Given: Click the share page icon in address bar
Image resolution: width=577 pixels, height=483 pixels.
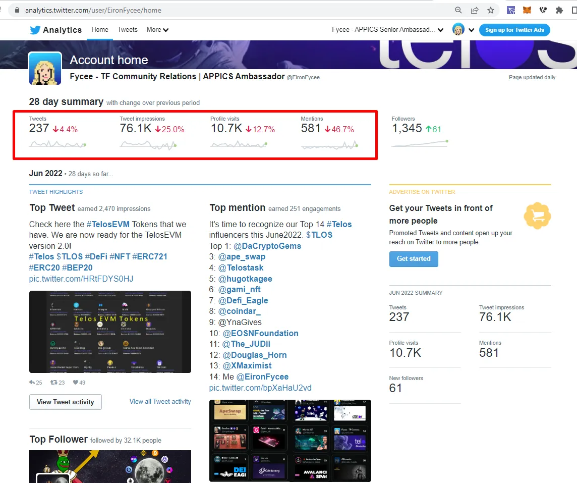Looking at the screenshot, I should 475,10.
